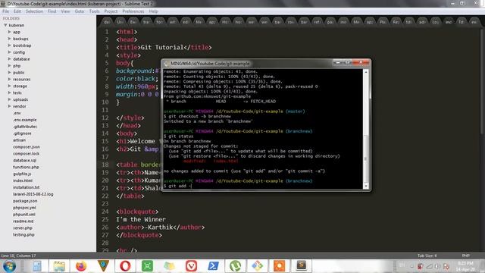Launch Opera browser from taskbar
485x273 pixels.
pos(125,266)
